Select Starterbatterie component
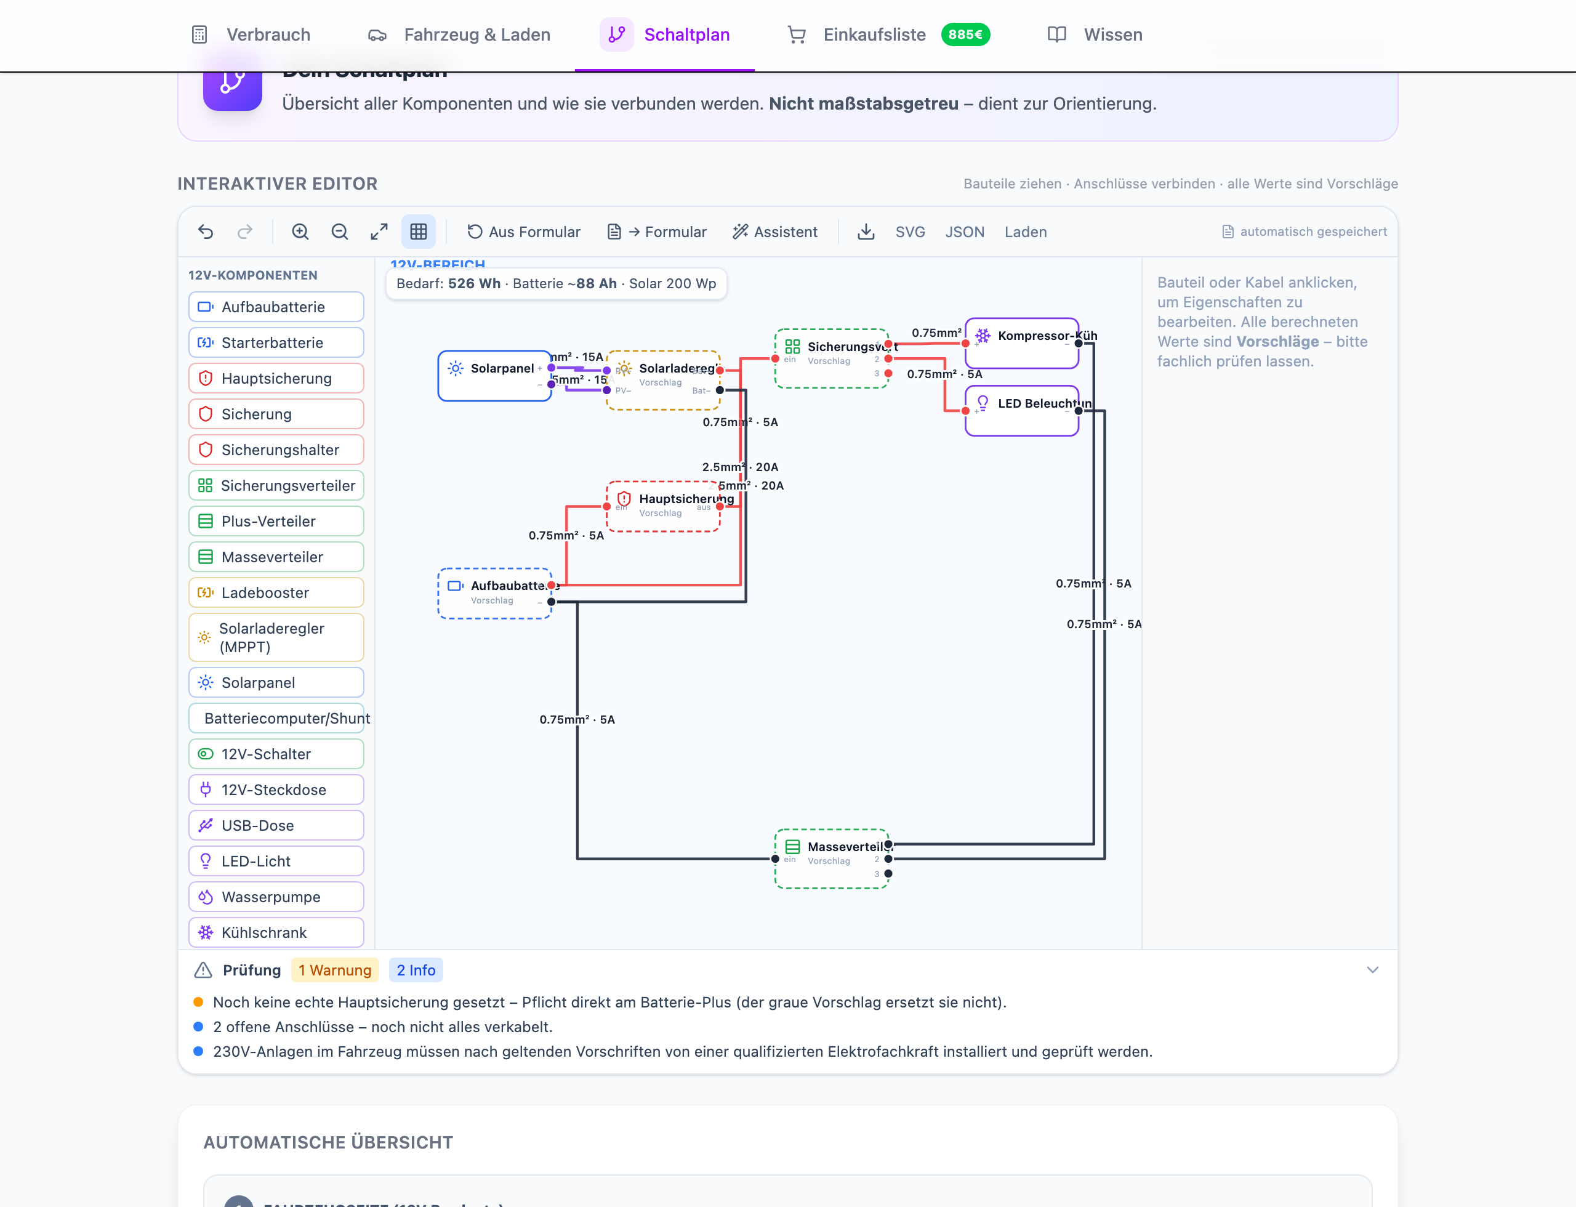Viewport: 1576px width, 1207px height. coord(276,342)
